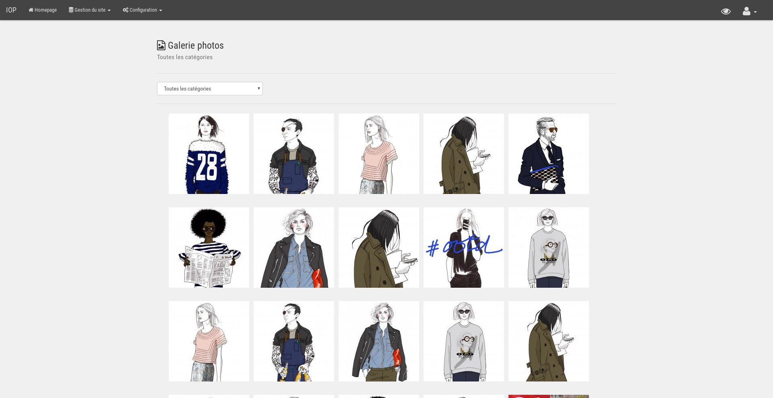
Task: Go to Homepage in the navbar
Action: pos(43,10)
